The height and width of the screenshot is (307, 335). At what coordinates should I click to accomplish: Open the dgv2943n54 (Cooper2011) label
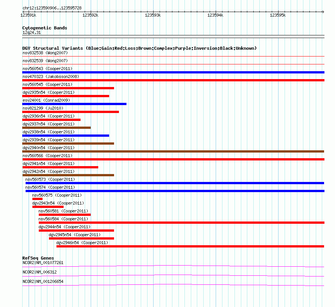(x=58, y=203)
